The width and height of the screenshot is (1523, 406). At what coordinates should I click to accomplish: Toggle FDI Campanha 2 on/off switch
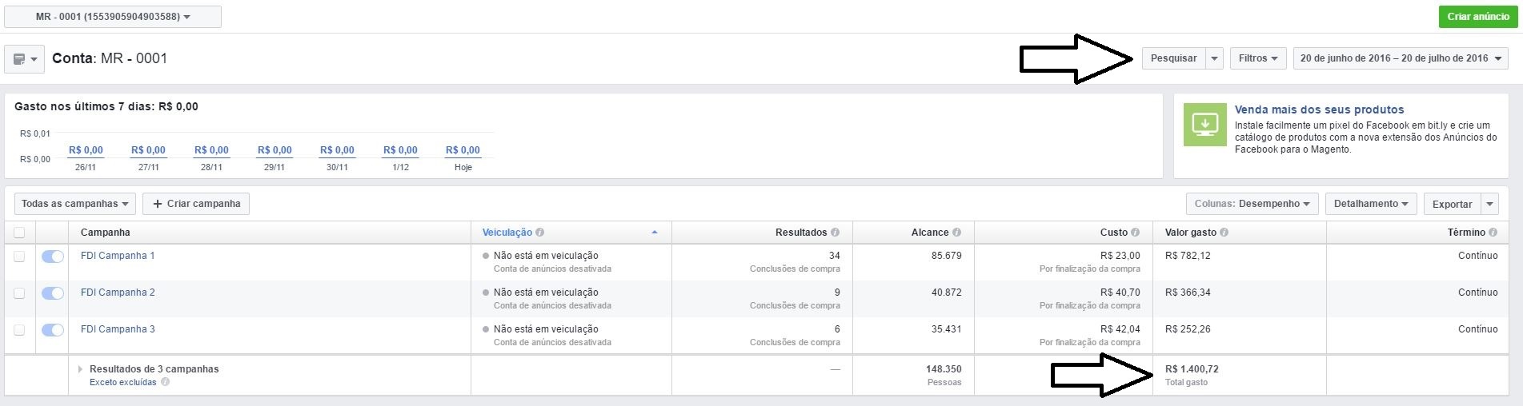click(x=53, y=293)
